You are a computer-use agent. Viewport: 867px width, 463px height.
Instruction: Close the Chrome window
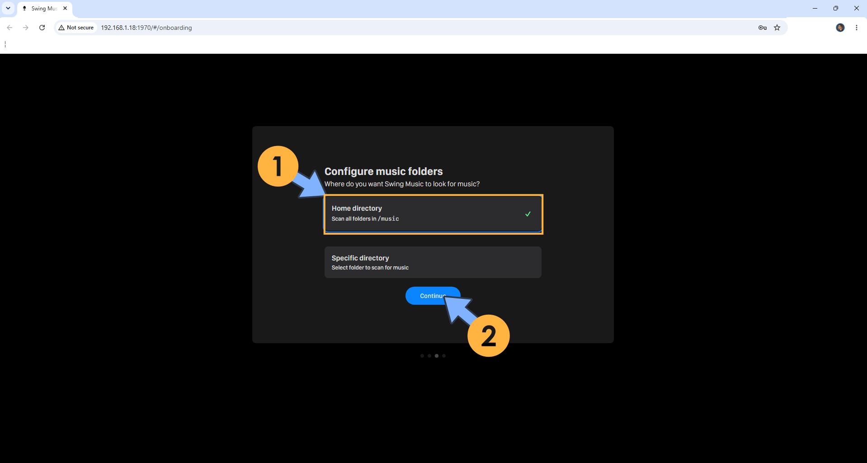[x=857, y=8]
